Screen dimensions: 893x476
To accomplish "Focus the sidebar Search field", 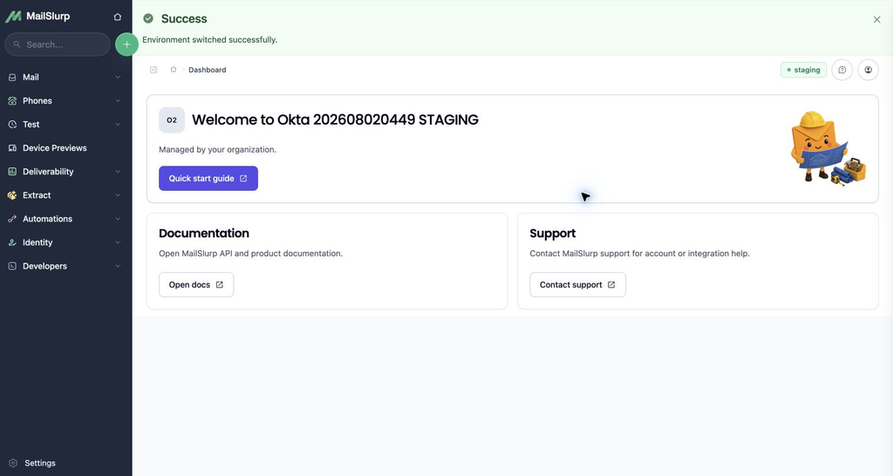I will pyautogui.click(x=58, y=44).
